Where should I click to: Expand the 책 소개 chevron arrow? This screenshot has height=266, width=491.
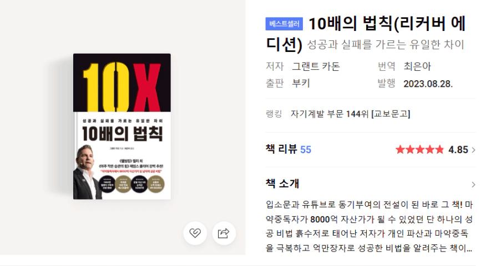point(473,185)
